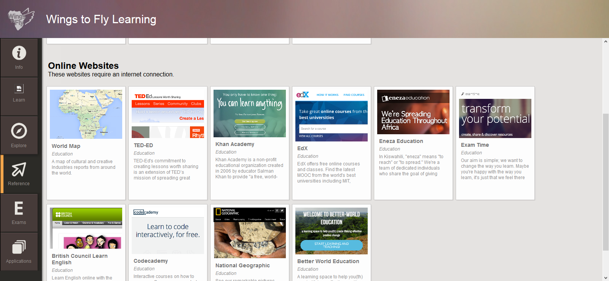Open the Applications stacked-windows icon
This screenshot has width=609, height=281.
19,247
